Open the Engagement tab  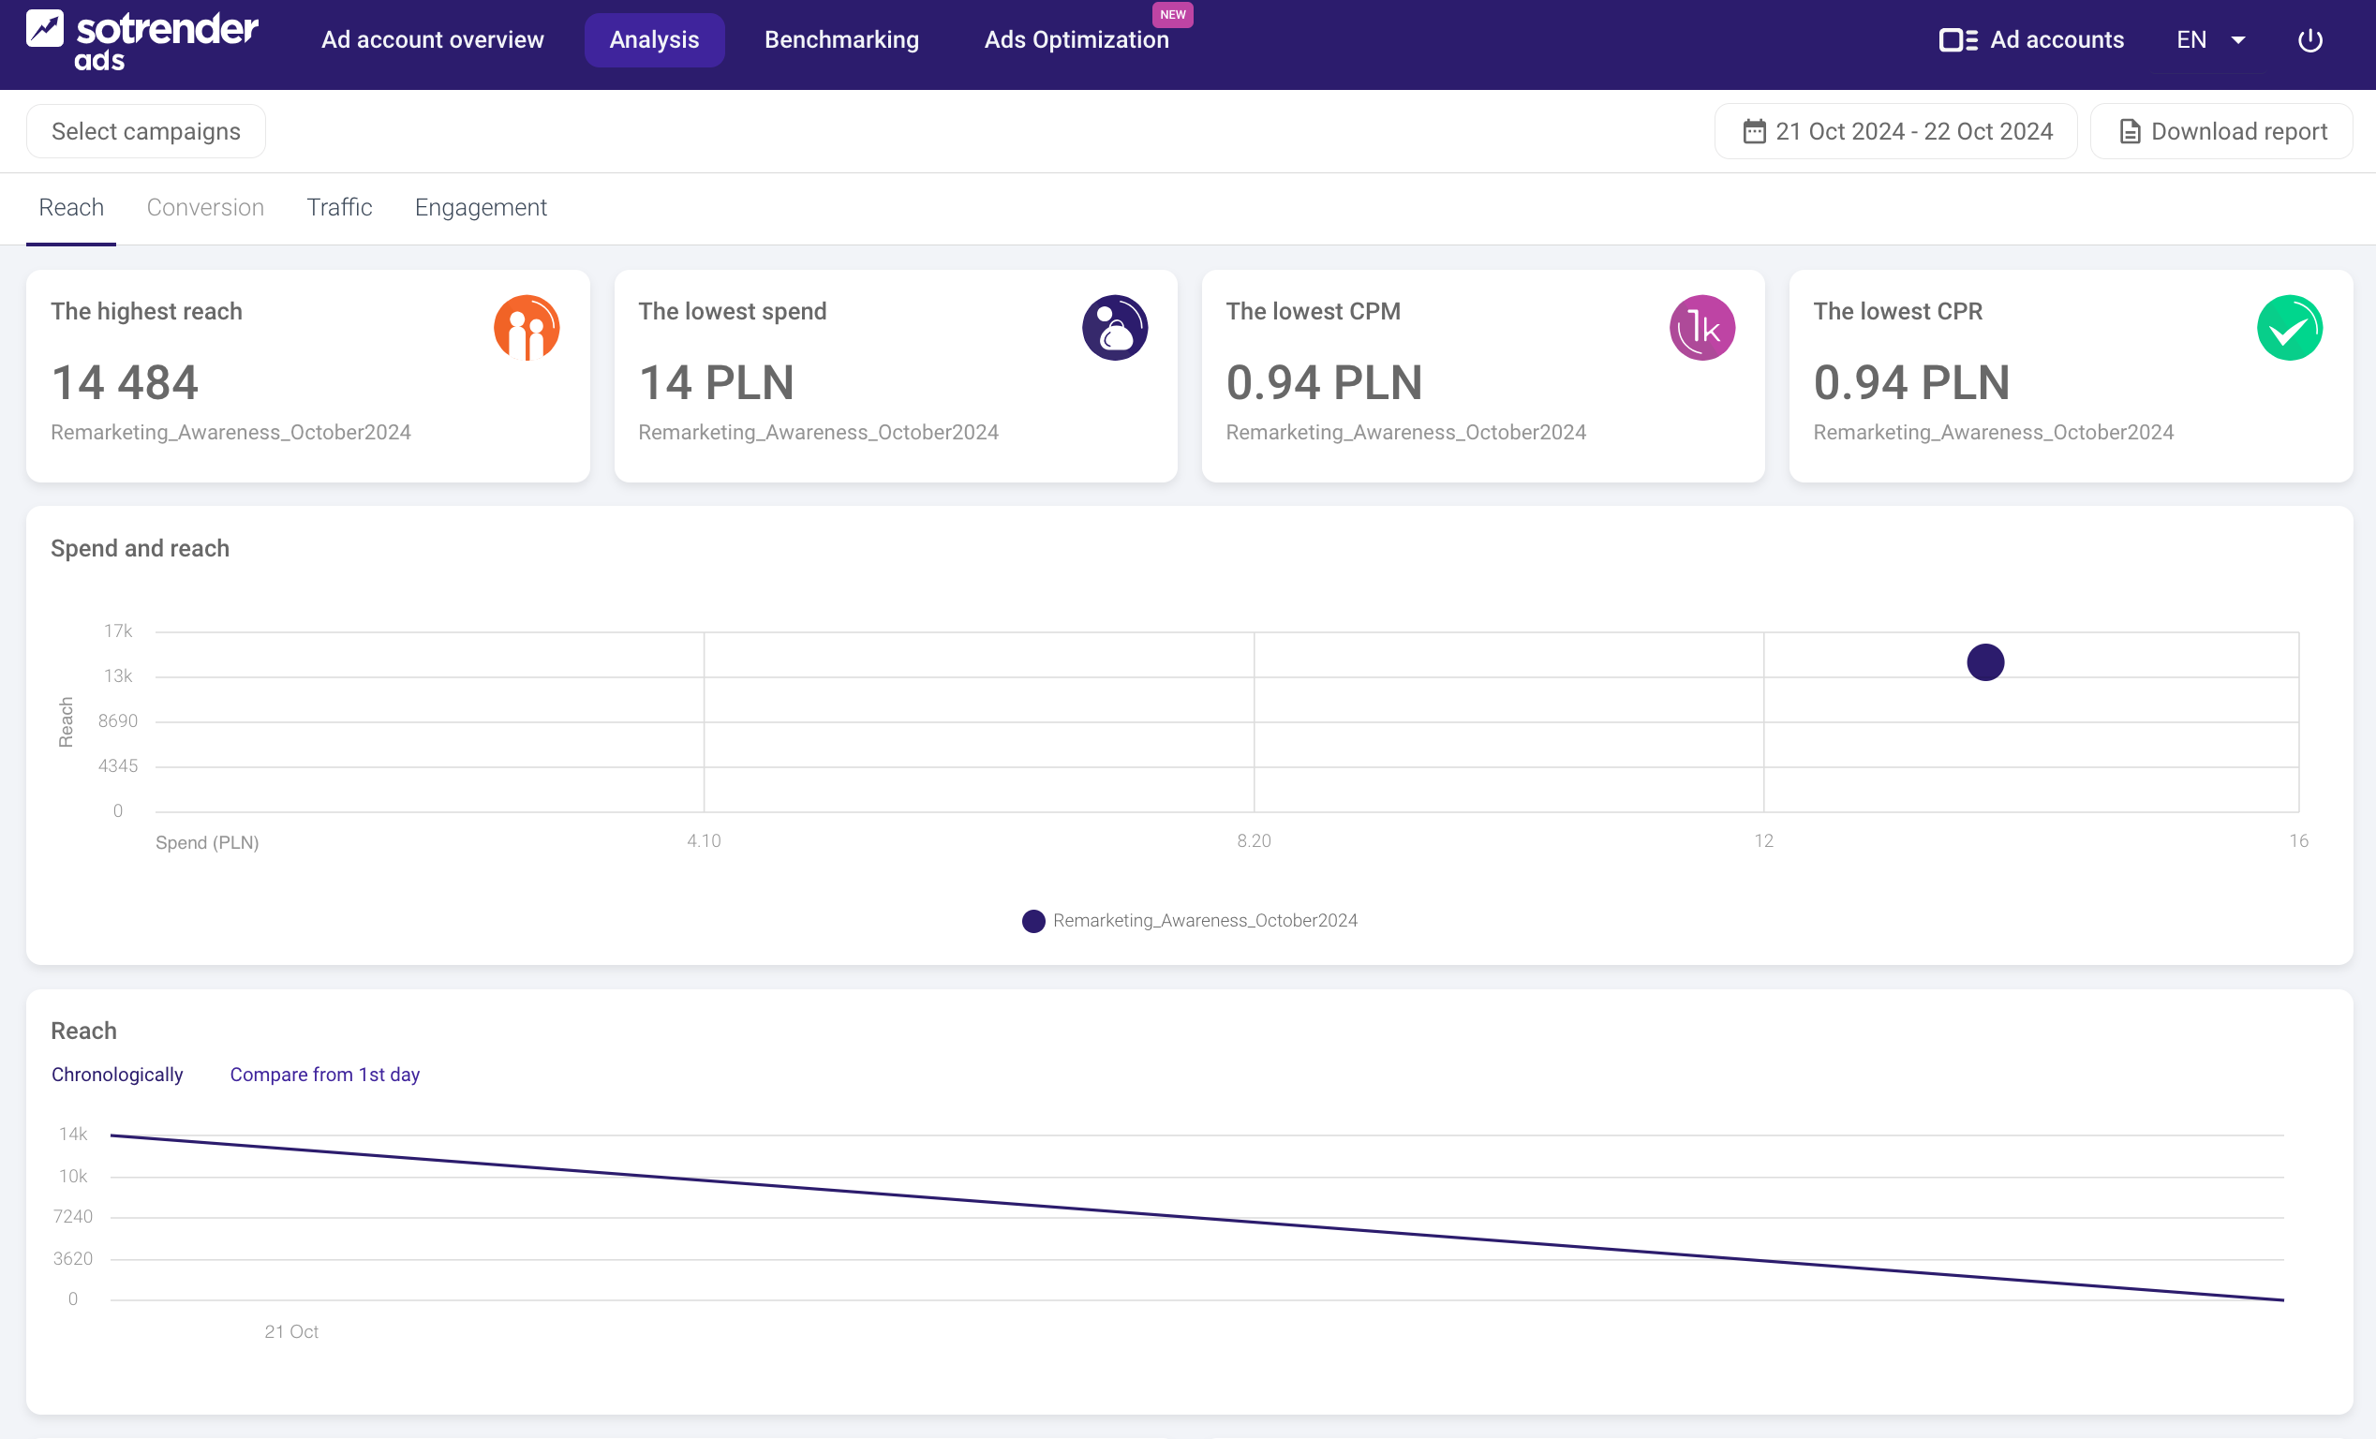481,208
